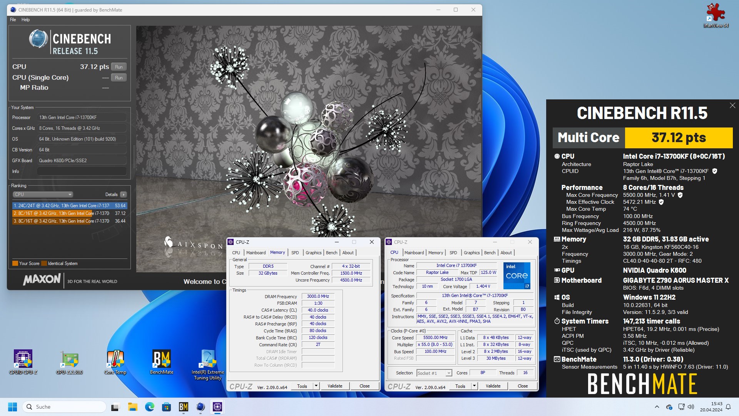Click the taskbar Suche search box
Viewport: 739px width, 416px height.
coord(64,407)
